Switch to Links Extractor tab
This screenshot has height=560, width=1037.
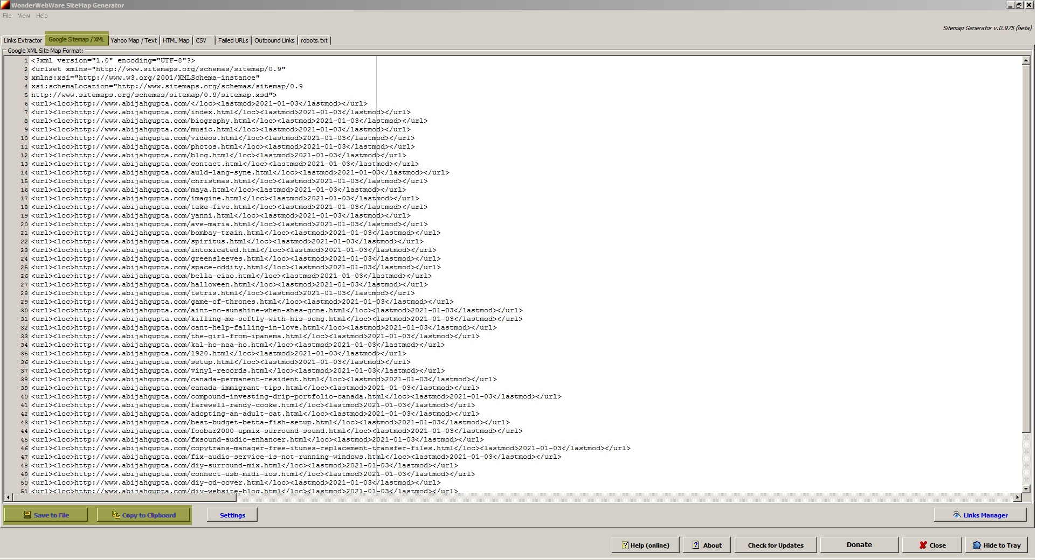point(23,40)
